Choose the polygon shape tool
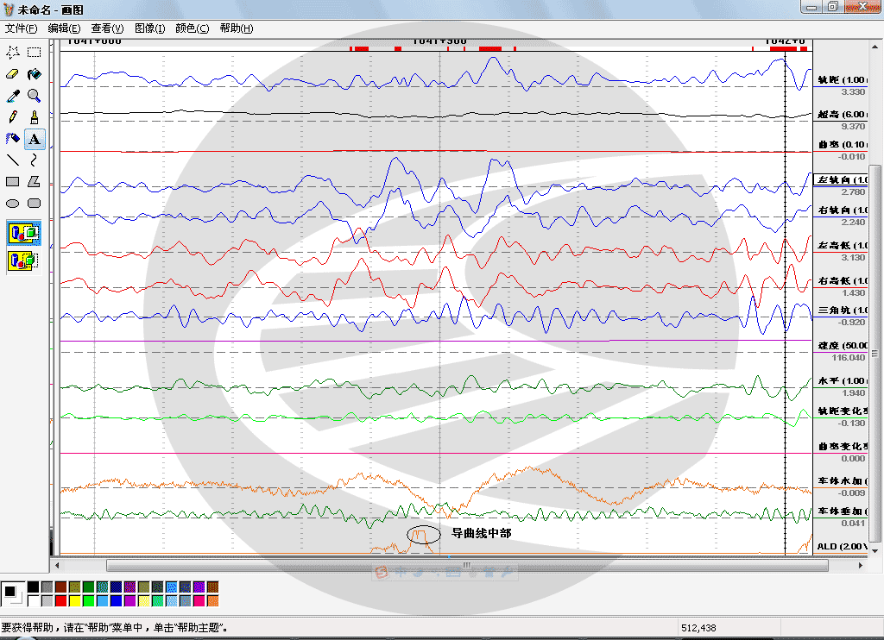This screenshot has height=640, width=884. click(x=35, y=181)
